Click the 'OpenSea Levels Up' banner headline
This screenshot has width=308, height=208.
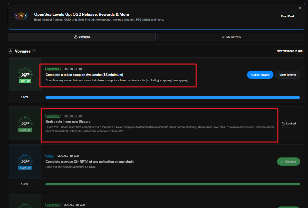[82, 14]
